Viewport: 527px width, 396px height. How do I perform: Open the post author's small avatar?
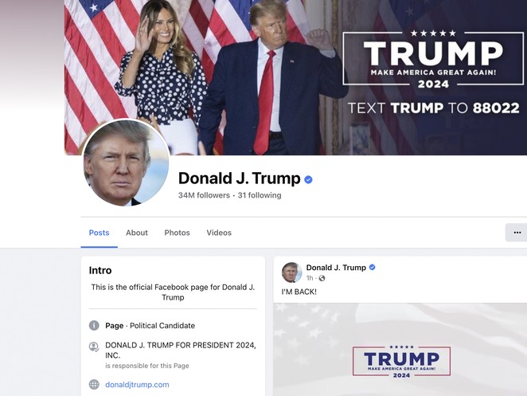point(291,272)
